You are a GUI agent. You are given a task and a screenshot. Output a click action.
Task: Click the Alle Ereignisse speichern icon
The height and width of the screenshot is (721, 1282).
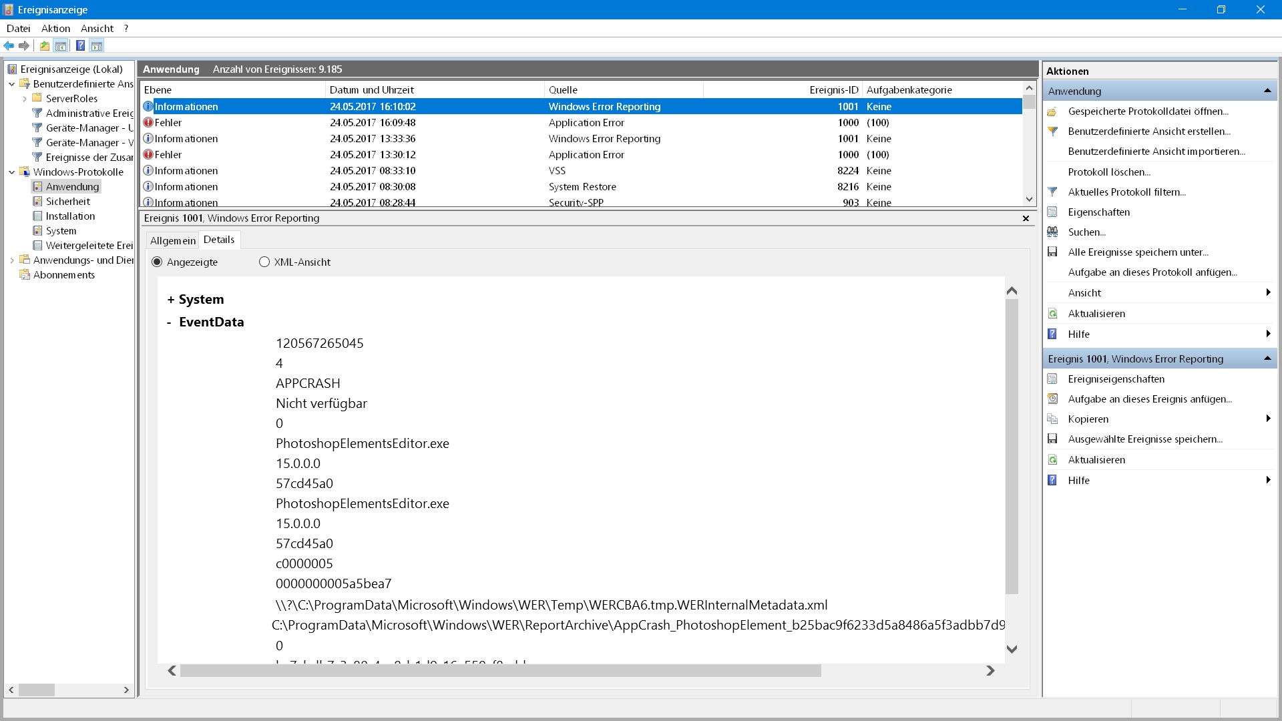[1052, 252]
